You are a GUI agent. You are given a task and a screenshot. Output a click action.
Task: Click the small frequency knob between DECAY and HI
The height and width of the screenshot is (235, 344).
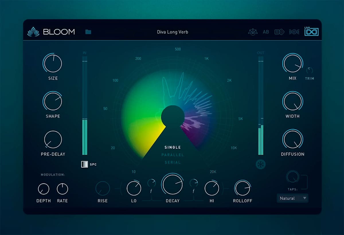pos(194,183)
